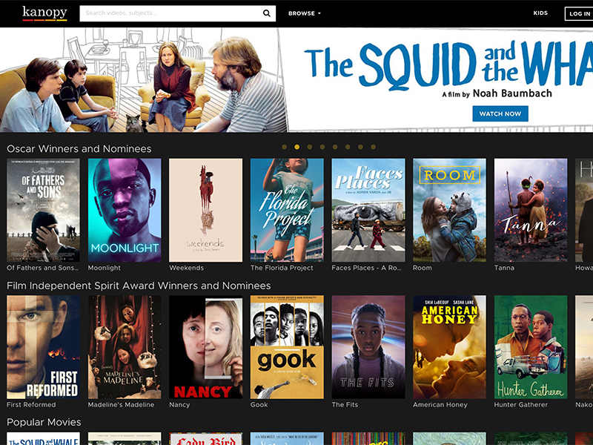This screenshot has height=445, width=593.
Task: Select the third carousel dot
Action: 310,147
